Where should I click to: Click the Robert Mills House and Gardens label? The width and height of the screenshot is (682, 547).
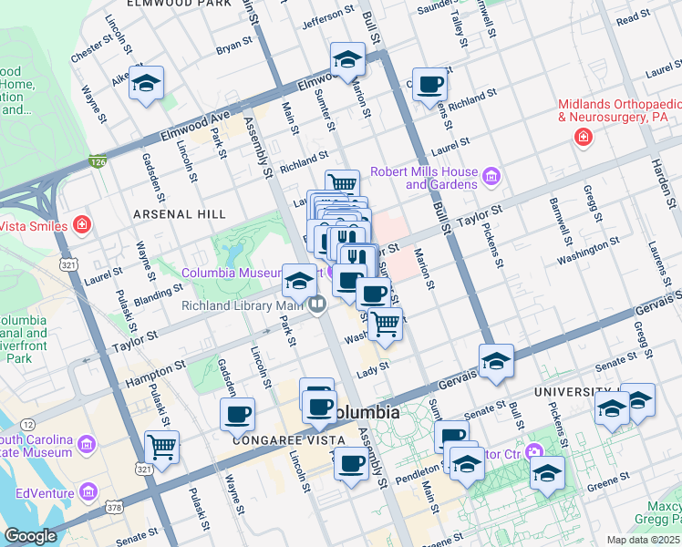(424, 178)
